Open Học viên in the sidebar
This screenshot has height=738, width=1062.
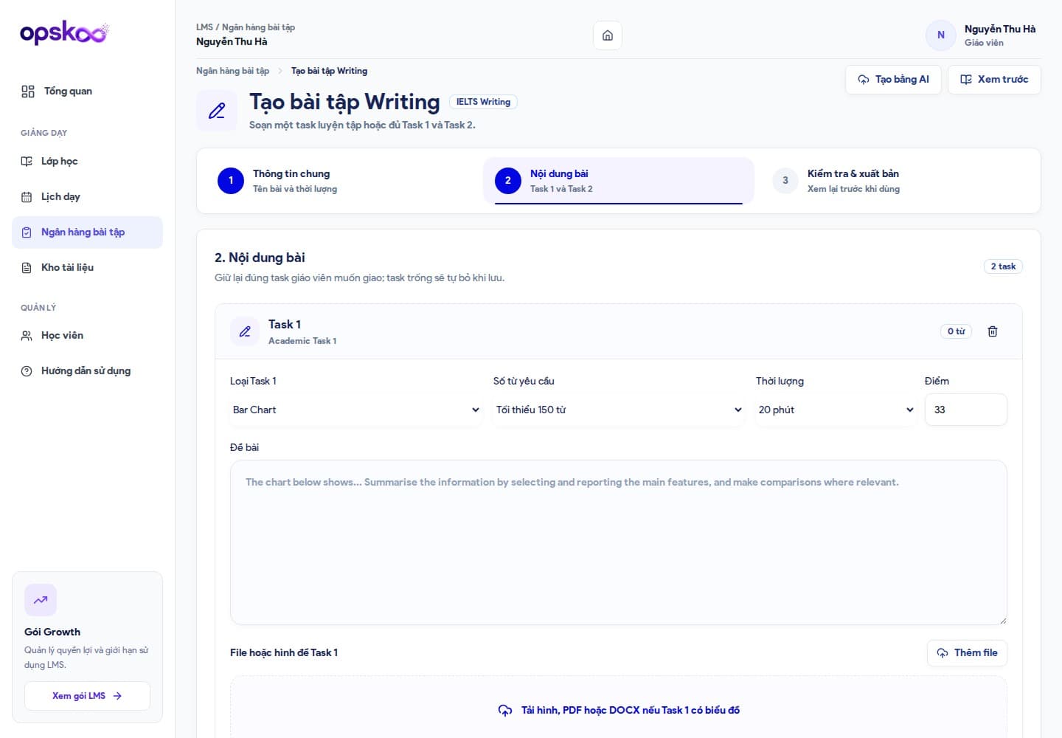click(87, 336)
